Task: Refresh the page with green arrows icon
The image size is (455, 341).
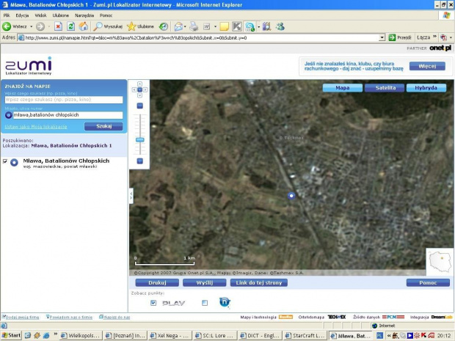Action: coord(70,26)
